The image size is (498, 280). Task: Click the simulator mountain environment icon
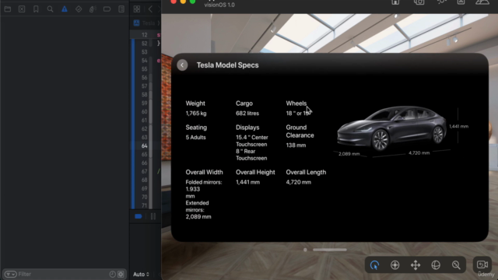482,2
